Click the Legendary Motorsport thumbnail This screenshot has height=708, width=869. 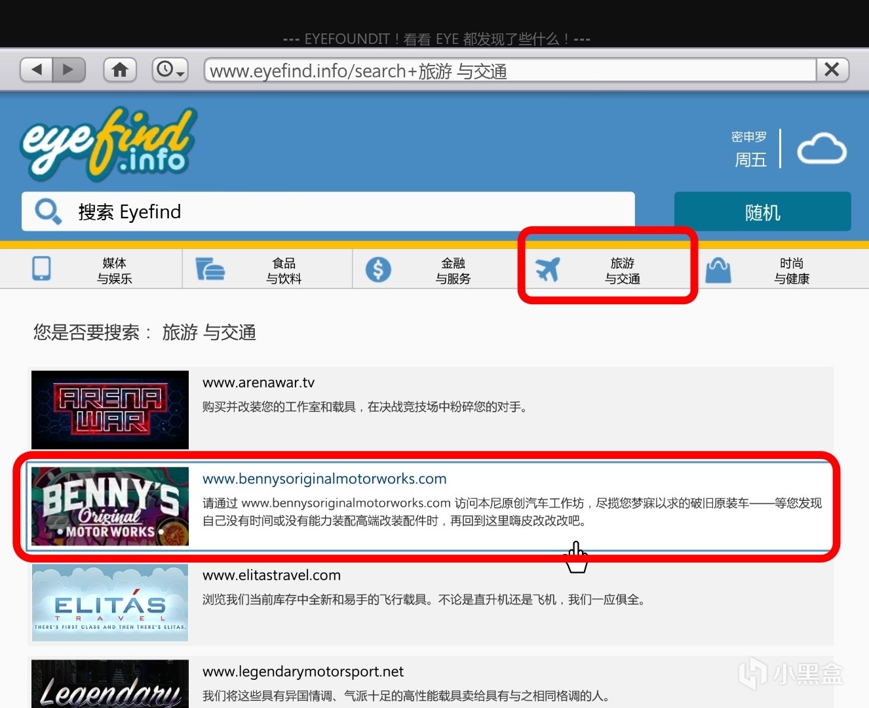(110, 684)
